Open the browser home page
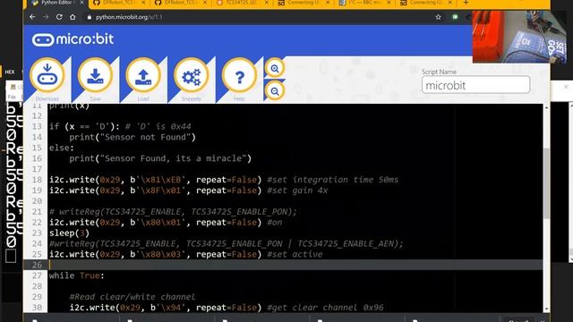The image size is (573, 322). (x=73, y=17)
